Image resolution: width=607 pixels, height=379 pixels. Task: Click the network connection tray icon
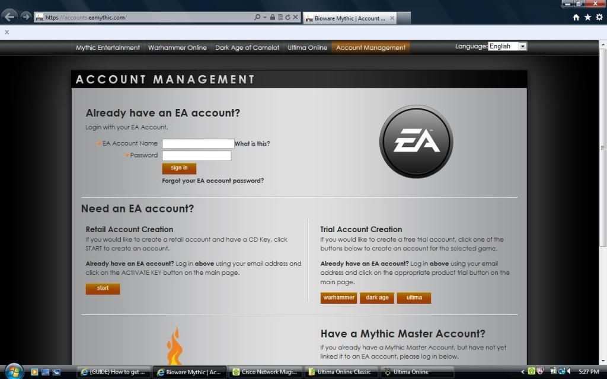[561, 371]
